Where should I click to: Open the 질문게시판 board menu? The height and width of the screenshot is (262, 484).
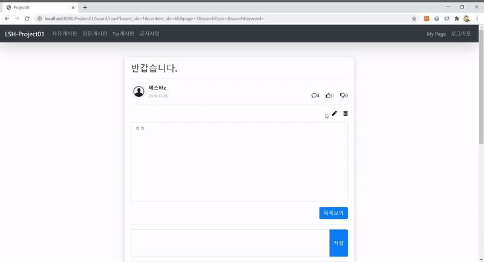coord(95,34)
